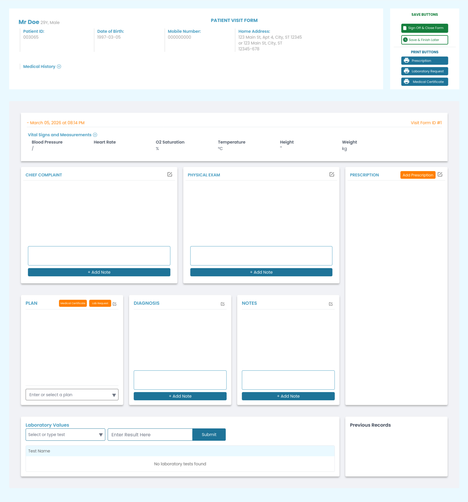Viewport: 468px width, 502px height.
Task: Click the 'Heart Rate' label
Action: click(x=105, y=142)
